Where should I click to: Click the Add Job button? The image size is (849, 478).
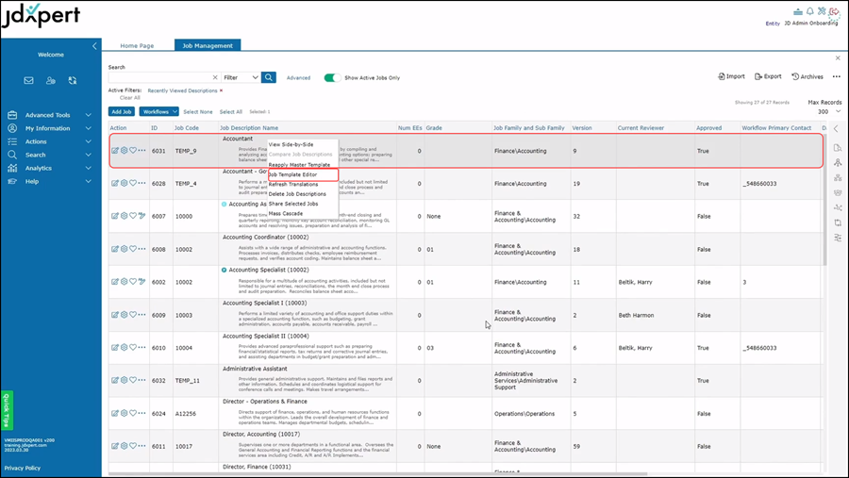point(122,111)
